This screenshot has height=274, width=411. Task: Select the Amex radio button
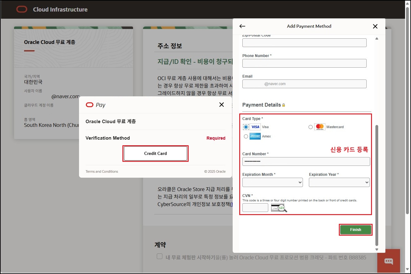[x=246, y=136]
